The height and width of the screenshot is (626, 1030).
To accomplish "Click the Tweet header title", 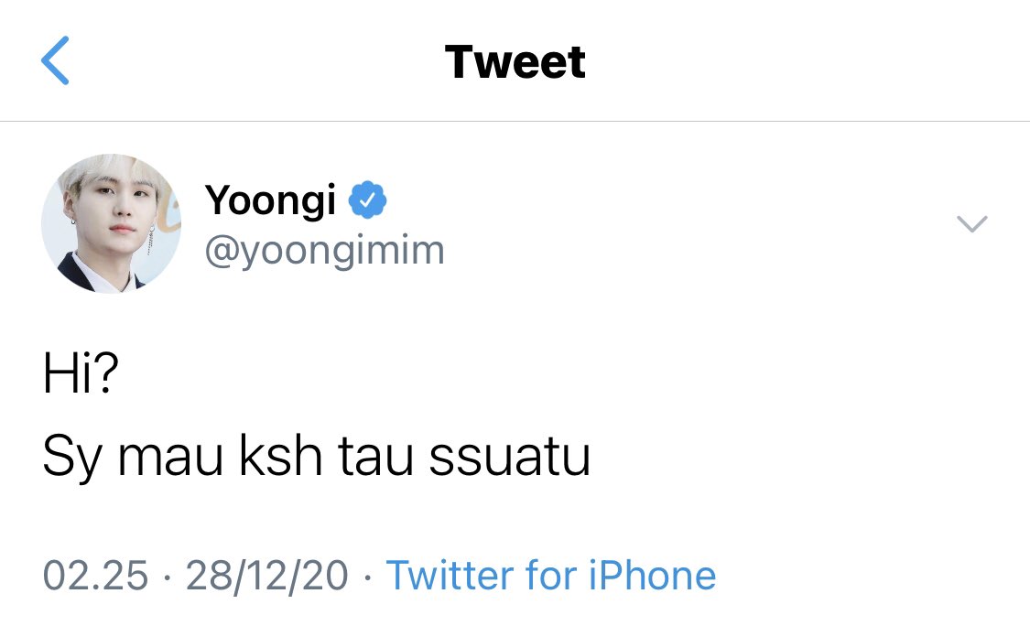I will (515, 61).
